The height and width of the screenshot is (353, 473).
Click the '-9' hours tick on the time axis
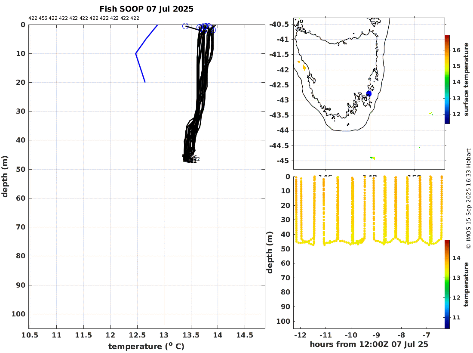coord(376,335)
